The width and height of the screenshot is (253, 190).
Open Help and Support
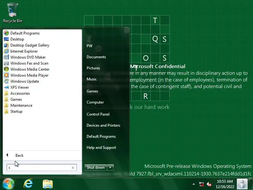click(101, 148)
